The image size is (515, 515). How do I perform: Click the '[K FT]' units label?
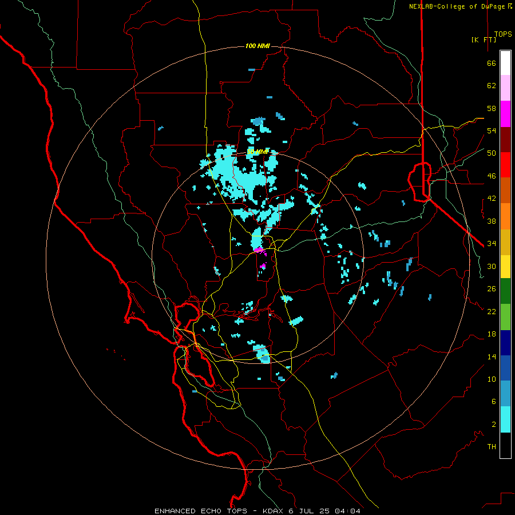click(x=484, y=39)
